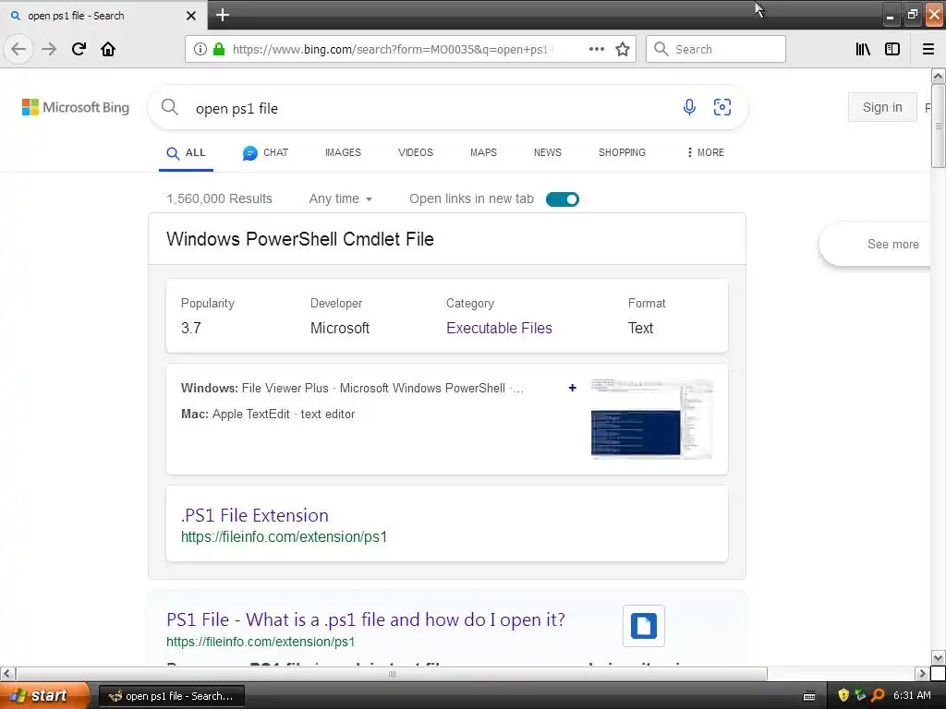Bookmark this page with the star
This screenshot has width=946, height=709.
coord(623,49)
